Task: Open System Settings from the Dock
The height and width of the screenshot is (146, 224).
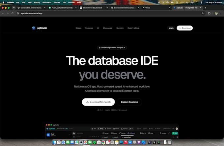Action: pos(134,142)
